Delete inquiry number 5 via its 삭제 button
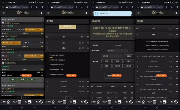The width and height of the screenshot is (180, 110). click(x=88, y=43)
